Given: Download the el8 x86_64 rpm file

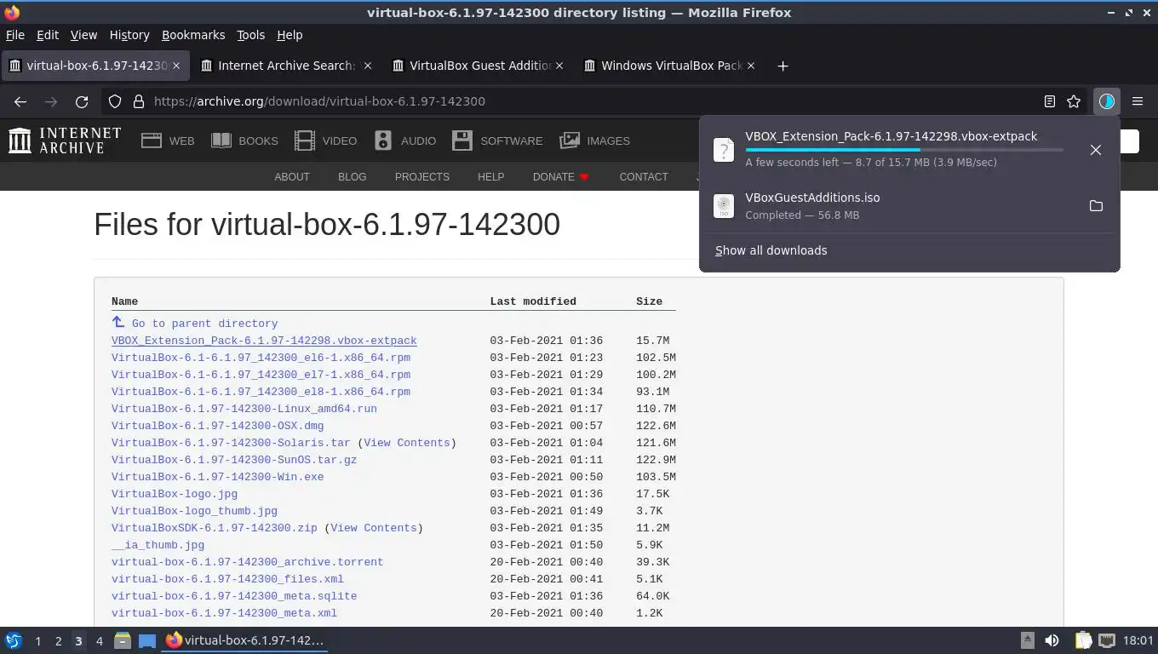Looking at the screenshot, I should 261,392.
